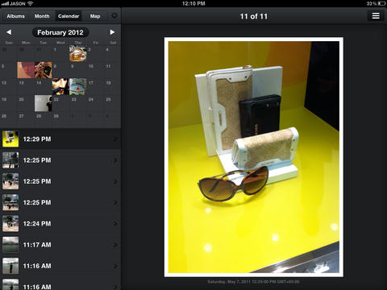Open the 12:24 PM photo row
This screenshot has width=387, height=290.
click(x=60, y=223)
